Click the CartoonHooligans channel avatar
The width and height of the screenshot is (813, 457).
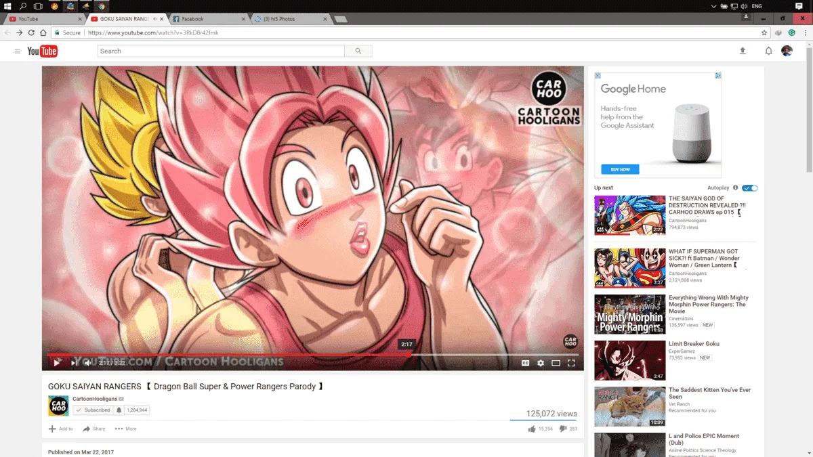coord(58,406)
